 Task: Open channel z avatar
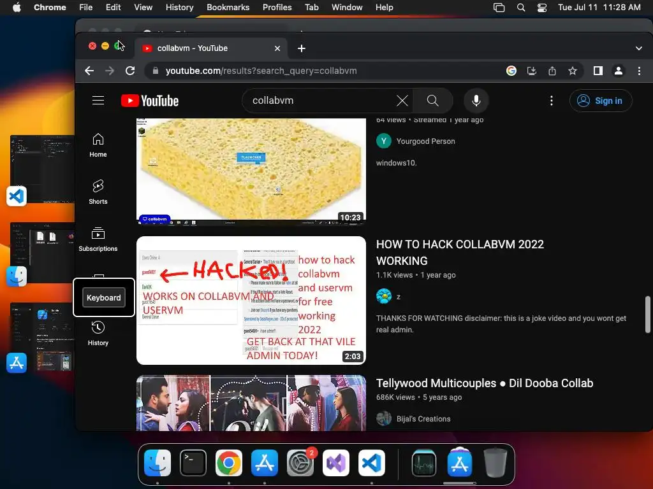point(383,297)
